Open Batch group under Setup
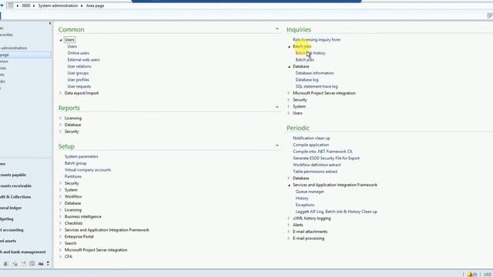The width and height of the screenshot is (493, 277). 75,163
